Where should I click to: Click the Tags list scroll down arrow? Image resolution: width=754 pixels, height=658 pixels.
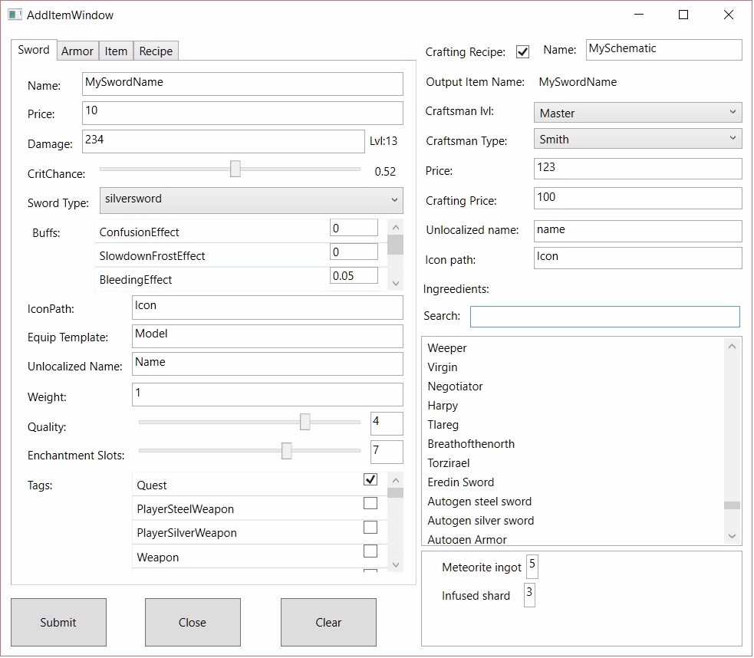coord(395,564)
